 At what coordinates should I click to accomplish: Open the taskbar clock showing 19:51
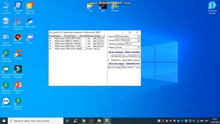tap(214, 121)
